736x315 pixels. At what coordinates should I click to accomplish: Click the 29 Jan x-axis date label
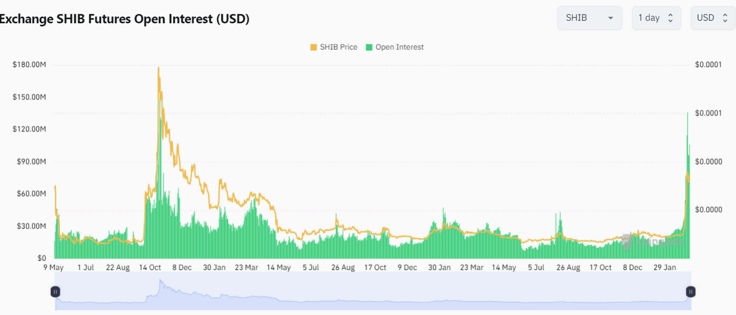click(x=665, y=268)
